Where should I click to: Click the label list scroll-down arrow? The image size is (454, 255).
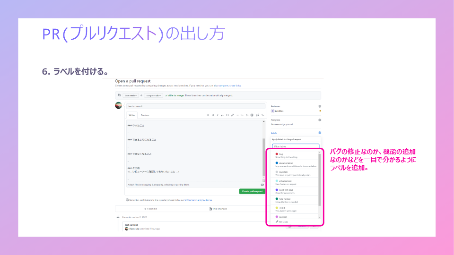click(x=320, y=217)
